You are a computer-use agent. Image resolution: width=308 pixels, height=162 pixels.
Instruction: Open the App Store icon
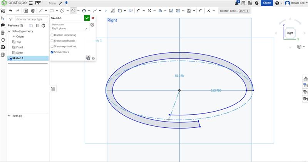click(250, 3)
